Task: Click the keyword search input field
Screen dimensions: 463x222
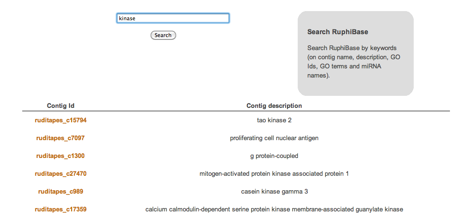Action: pos(173,18)
